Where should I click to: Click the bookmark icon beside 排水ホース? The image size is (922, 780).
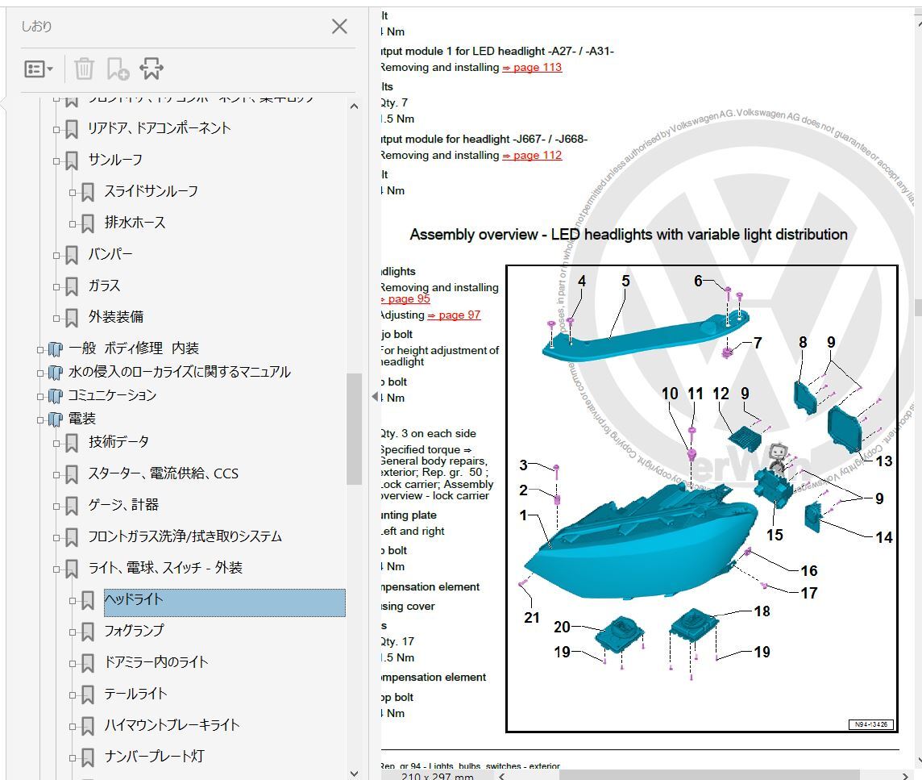[87, 223]
